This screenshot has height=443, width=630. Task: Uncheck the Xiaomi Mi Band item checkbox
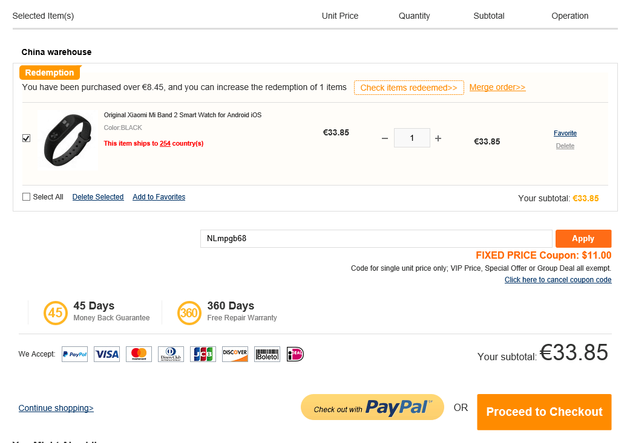26,138
